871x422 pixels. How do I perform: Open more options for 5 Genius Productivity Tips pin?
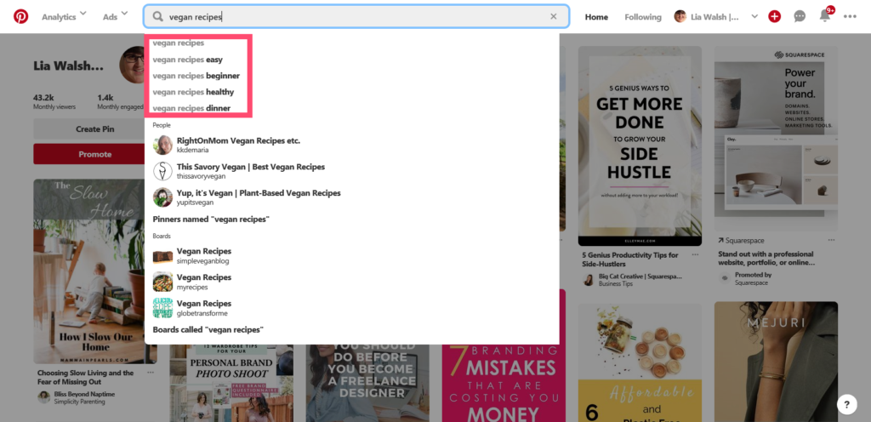click(696, 255)
